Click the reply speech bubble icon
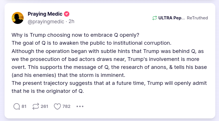219x121 pixels. (x=17, y=106)
